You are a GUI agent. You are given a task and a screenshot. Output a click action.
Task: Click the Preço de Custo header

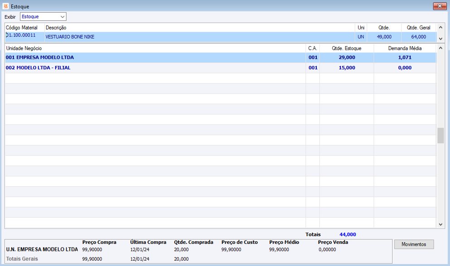point(240,242)
